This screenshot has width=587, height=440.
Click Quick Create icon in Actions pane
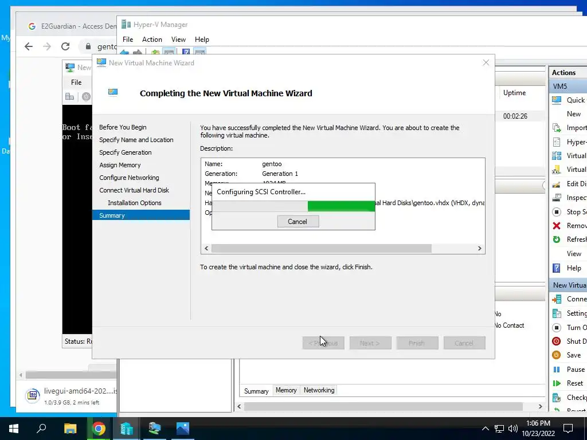pos(557,100)
